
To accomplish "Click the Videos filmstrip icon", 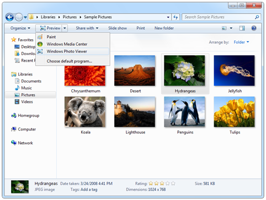I will [x=17, y=102].
